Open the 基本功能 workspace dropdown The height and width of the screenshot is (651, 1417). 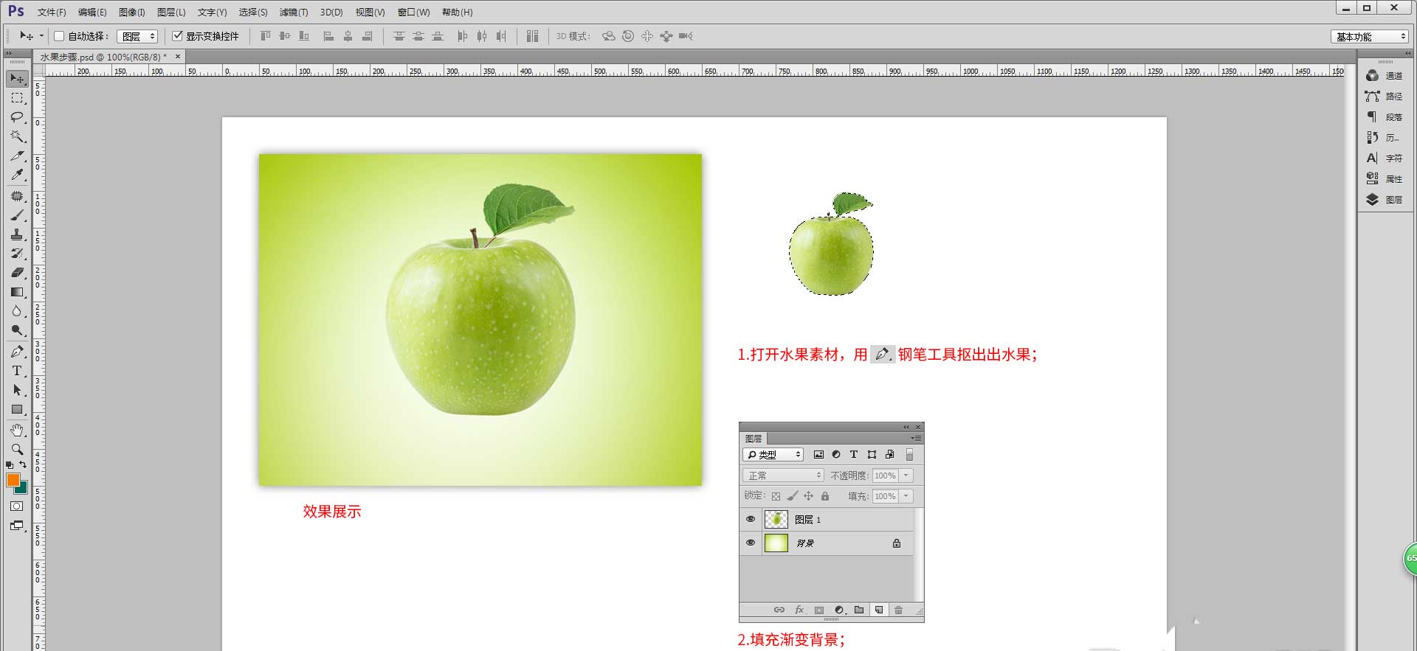(1370, 36)
